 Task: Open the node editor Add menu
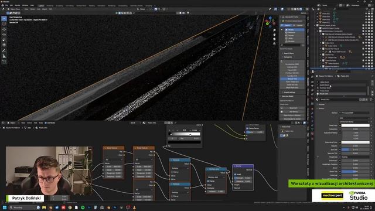[35, 122]
